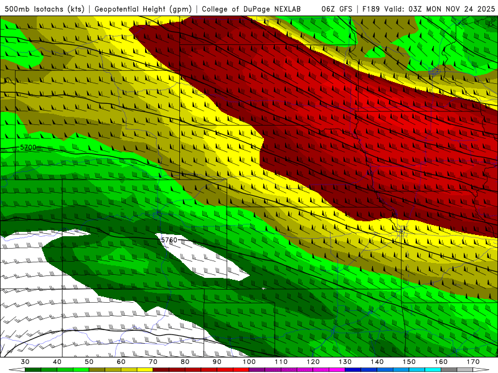
Task: Click the 5760 height contour label
Action: [169, 240]
